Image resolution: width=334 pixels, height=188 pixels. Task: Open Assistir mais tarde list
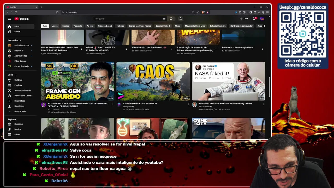pyautogui.click(x=21, y=90)
